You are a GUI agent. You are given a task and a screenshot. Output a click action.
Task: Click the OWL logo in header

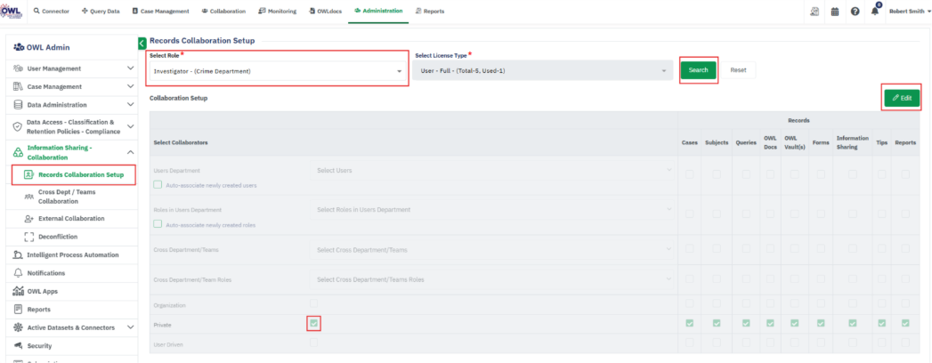12,11
